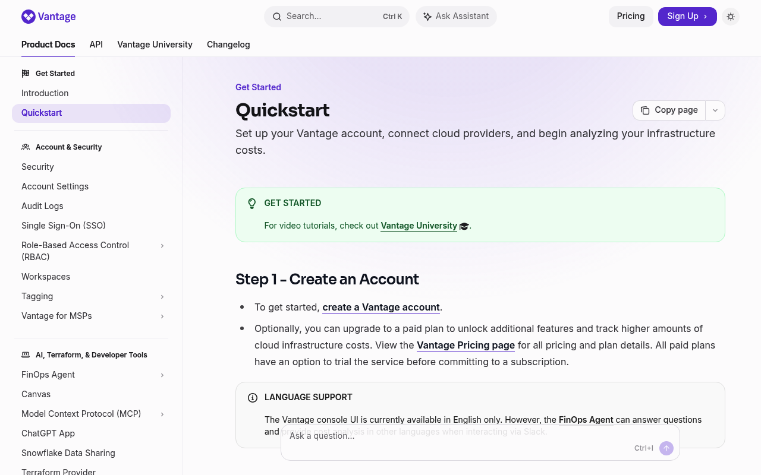Viewport: 761px width, 475px height.
Task: Expand Vantage for MSPs chevron
Action: (x=162, y=316)
